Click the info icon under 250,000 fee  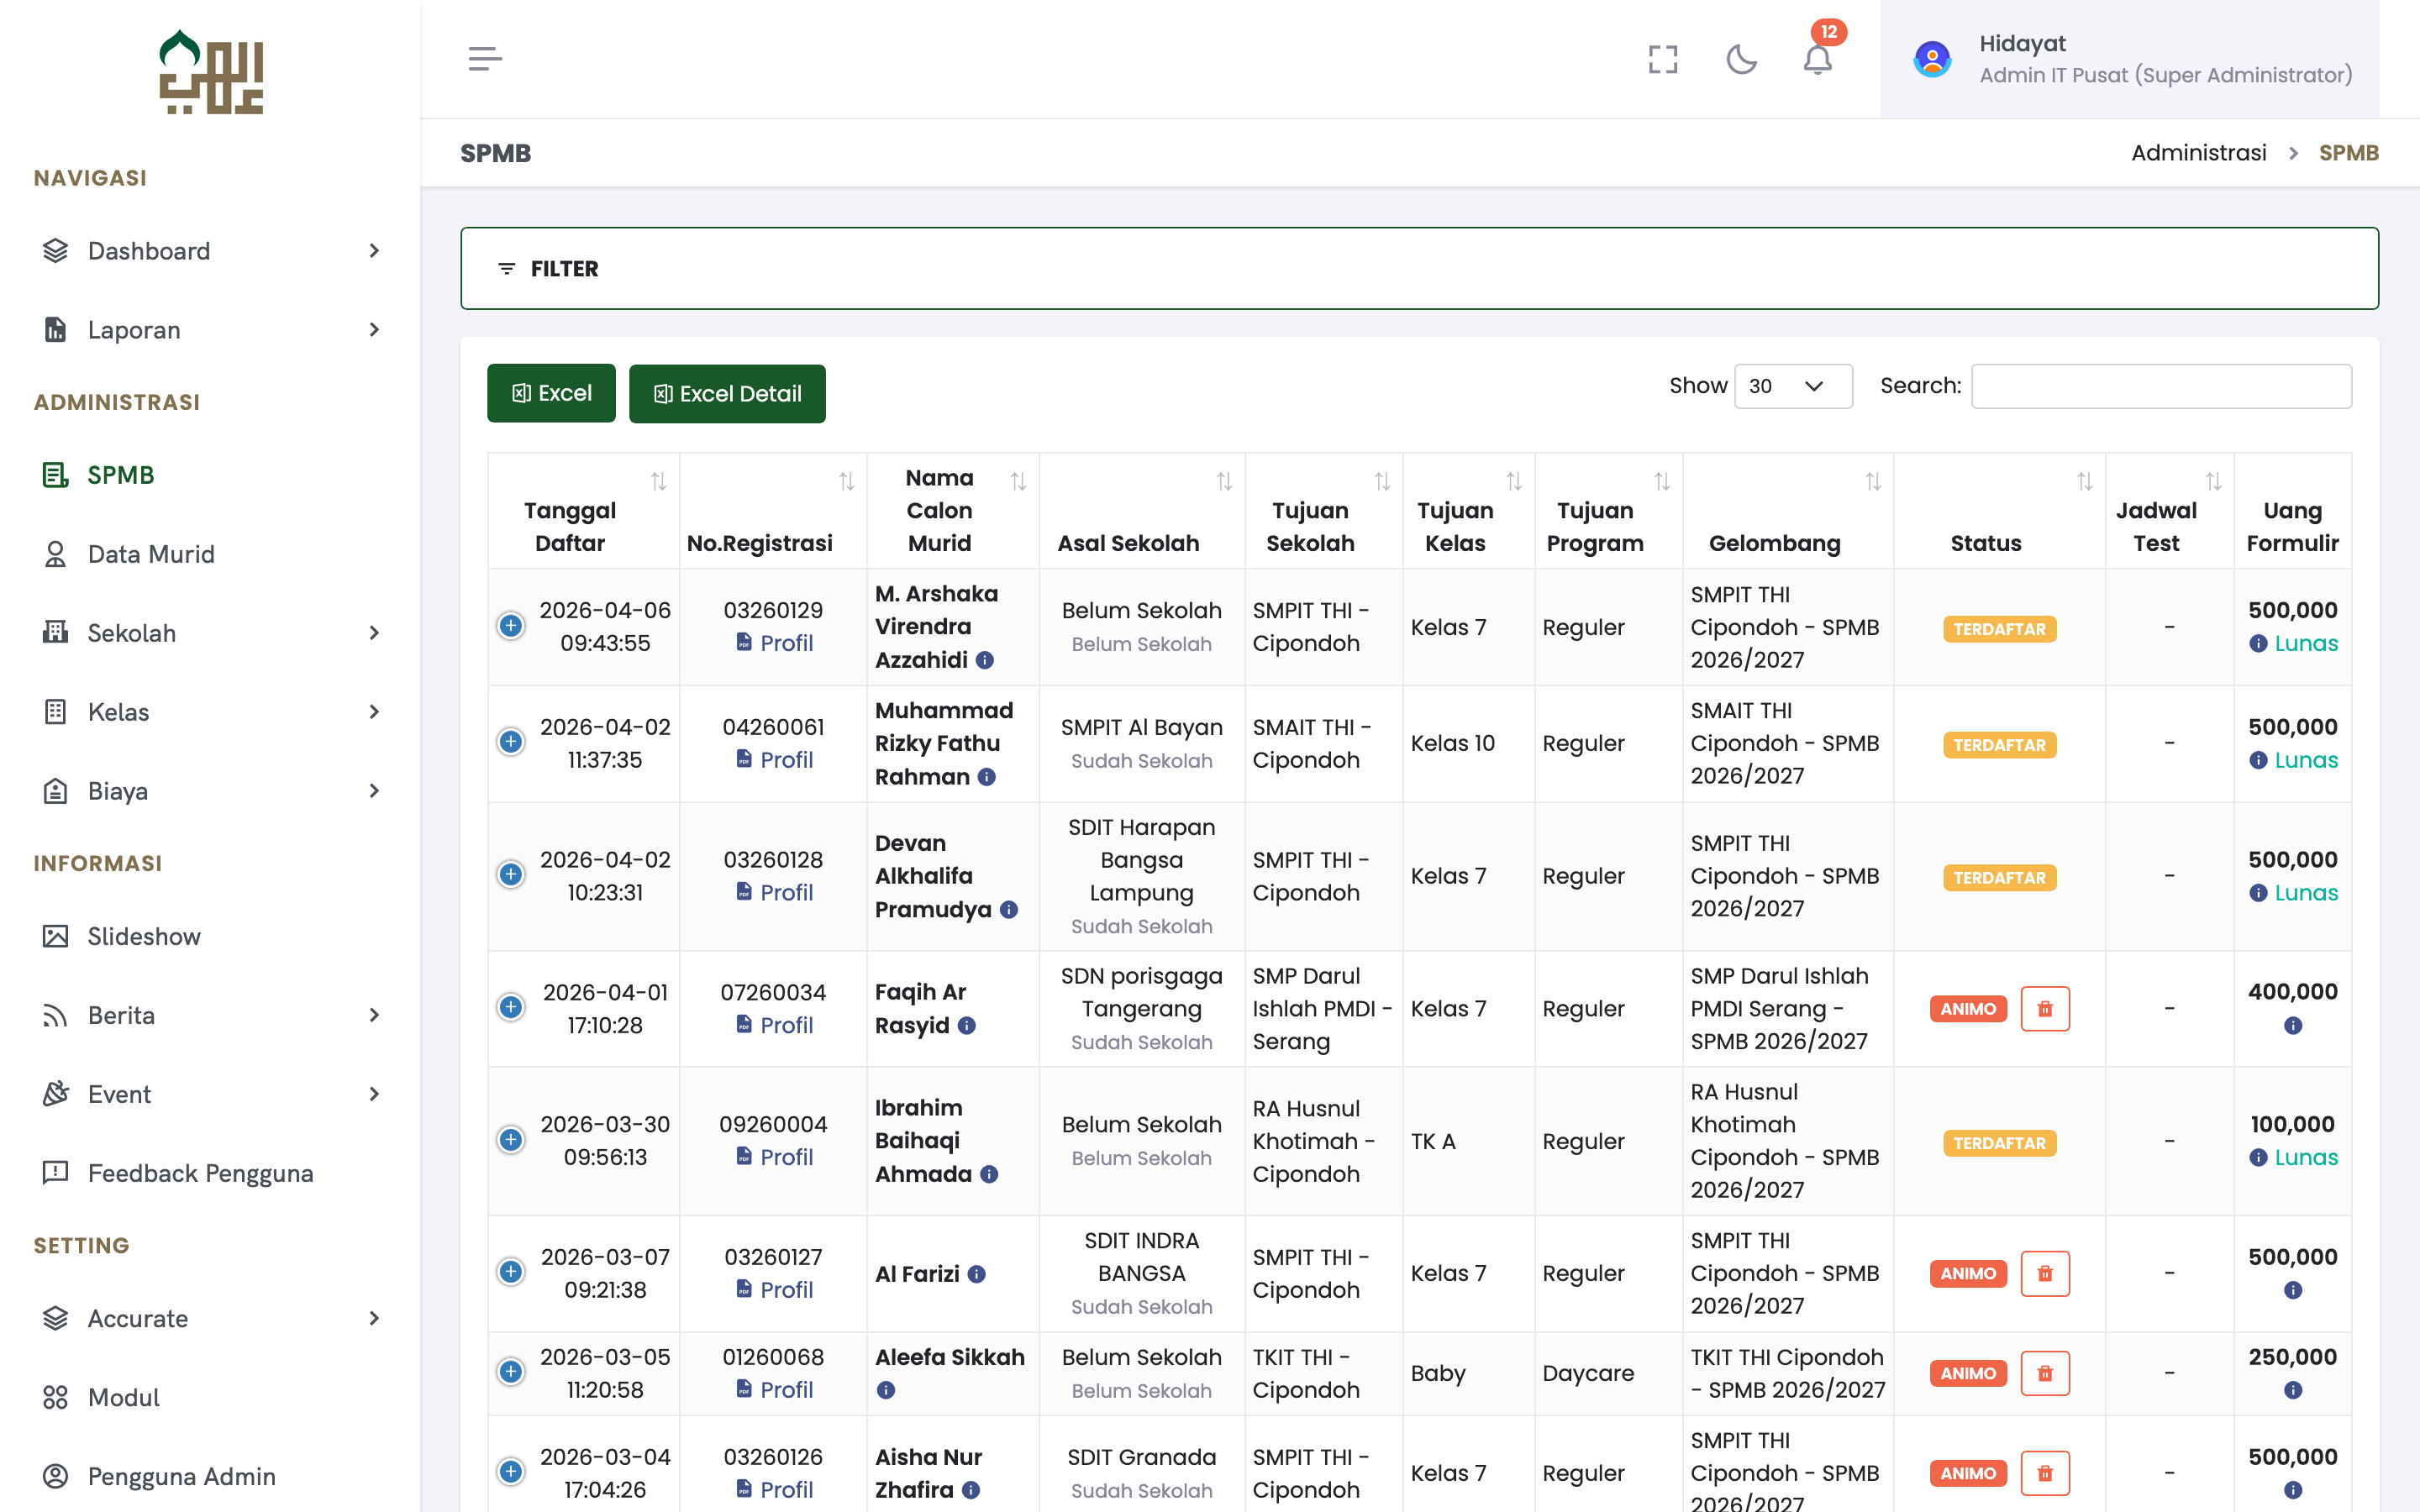pos(2293,1390)
